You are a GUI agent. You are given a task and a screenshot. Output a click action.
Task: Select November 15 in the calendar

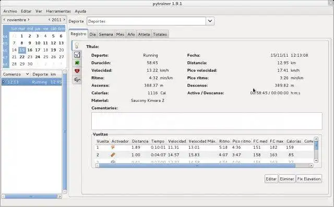[22, 50]
